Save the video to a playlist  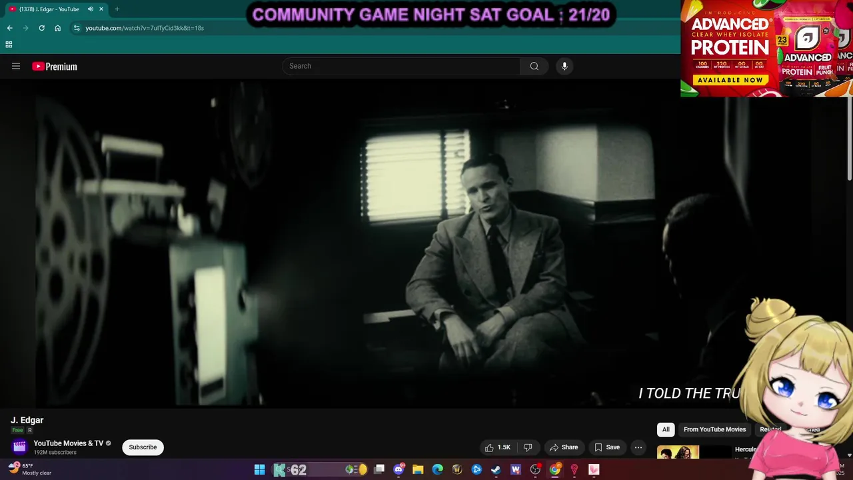tap(607, 447)
